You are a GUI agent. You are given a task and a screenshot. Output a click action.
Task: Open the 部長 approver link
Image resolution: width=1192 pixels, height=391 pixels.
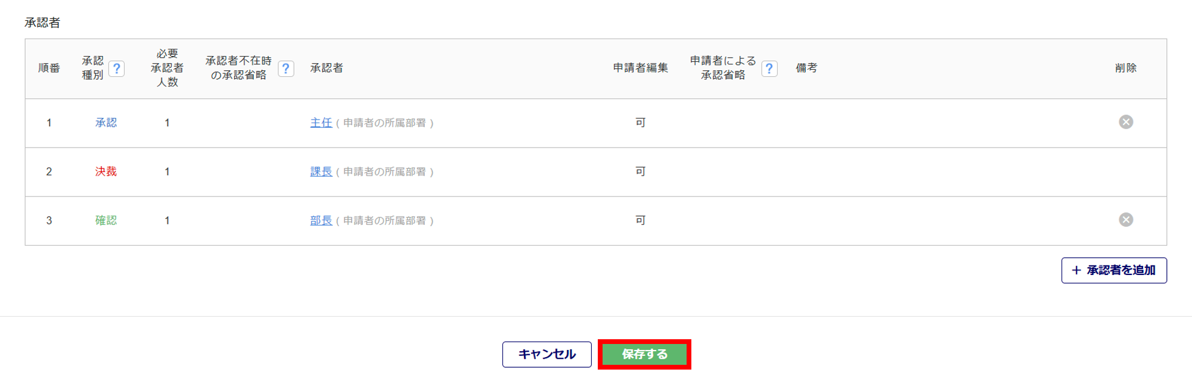[x=321, y=220]
